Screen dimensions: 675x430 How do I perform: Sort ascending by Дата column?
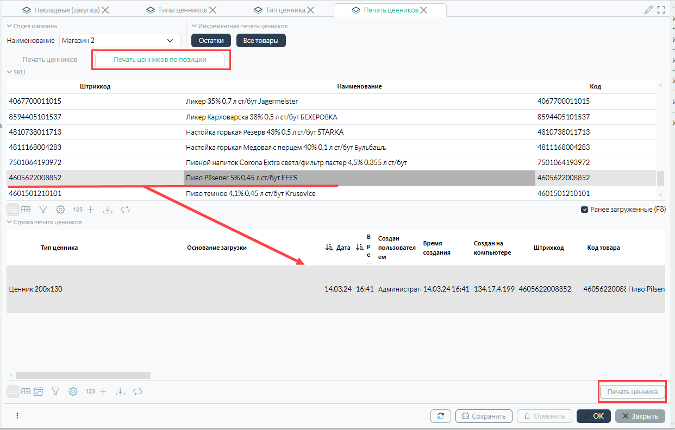pyautogui.click(x=329, y=248)
